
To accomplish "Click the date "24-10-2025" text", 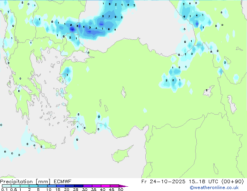I will pyautogui.click(x=168, y=182).
